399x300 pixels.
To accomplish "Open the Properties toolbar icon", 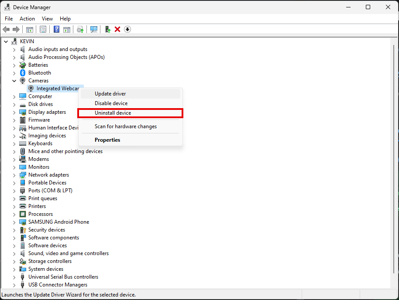I will click(x=43, y=29).
